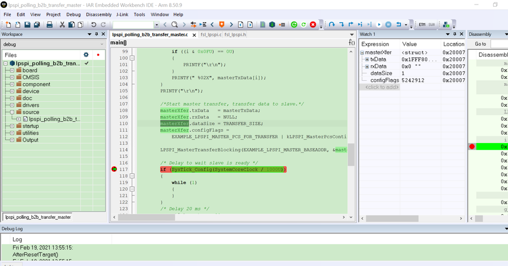
Task: Click the Watch horizontal scrollbar thumb
Action: 393,218
